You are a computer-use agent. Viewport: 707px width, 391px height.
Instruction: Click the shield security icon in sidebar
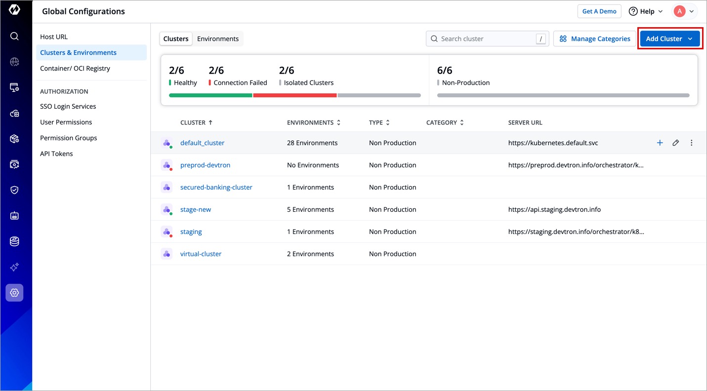(14, 190)
